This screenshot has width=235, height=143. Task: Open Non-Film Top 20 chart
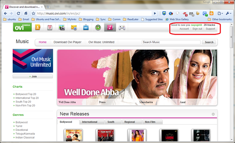[25, 106]
